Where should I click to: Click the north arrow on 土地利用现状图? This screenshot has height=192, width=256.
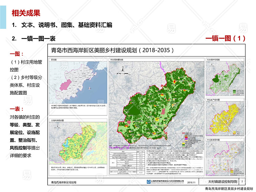click(x=58, y=126)
